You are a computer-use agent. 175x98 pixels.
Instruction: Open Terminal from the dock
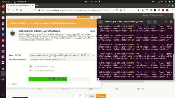coord(3,74)
